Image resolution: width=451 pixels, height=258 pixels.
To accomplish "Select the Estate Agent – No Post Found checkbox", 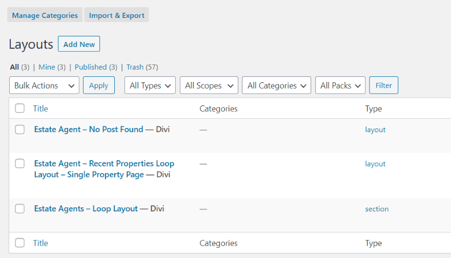I will point(20,130).
